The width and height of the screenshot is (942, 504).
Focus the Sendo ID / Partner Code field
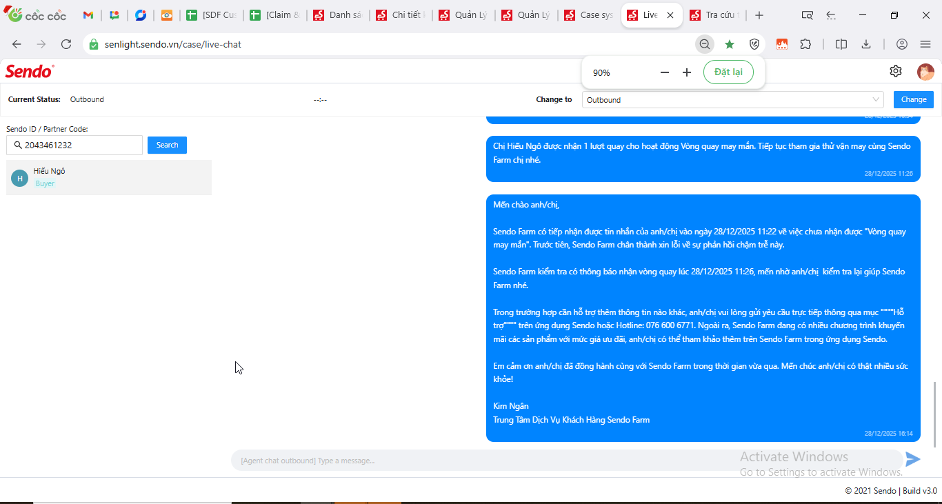(x=74, y=145)
